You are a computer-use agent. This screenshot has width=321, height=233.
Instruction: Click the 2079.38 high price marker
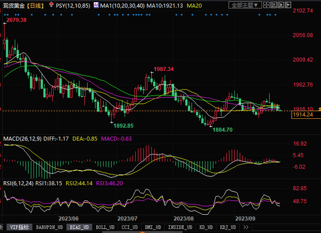(14, 20)
